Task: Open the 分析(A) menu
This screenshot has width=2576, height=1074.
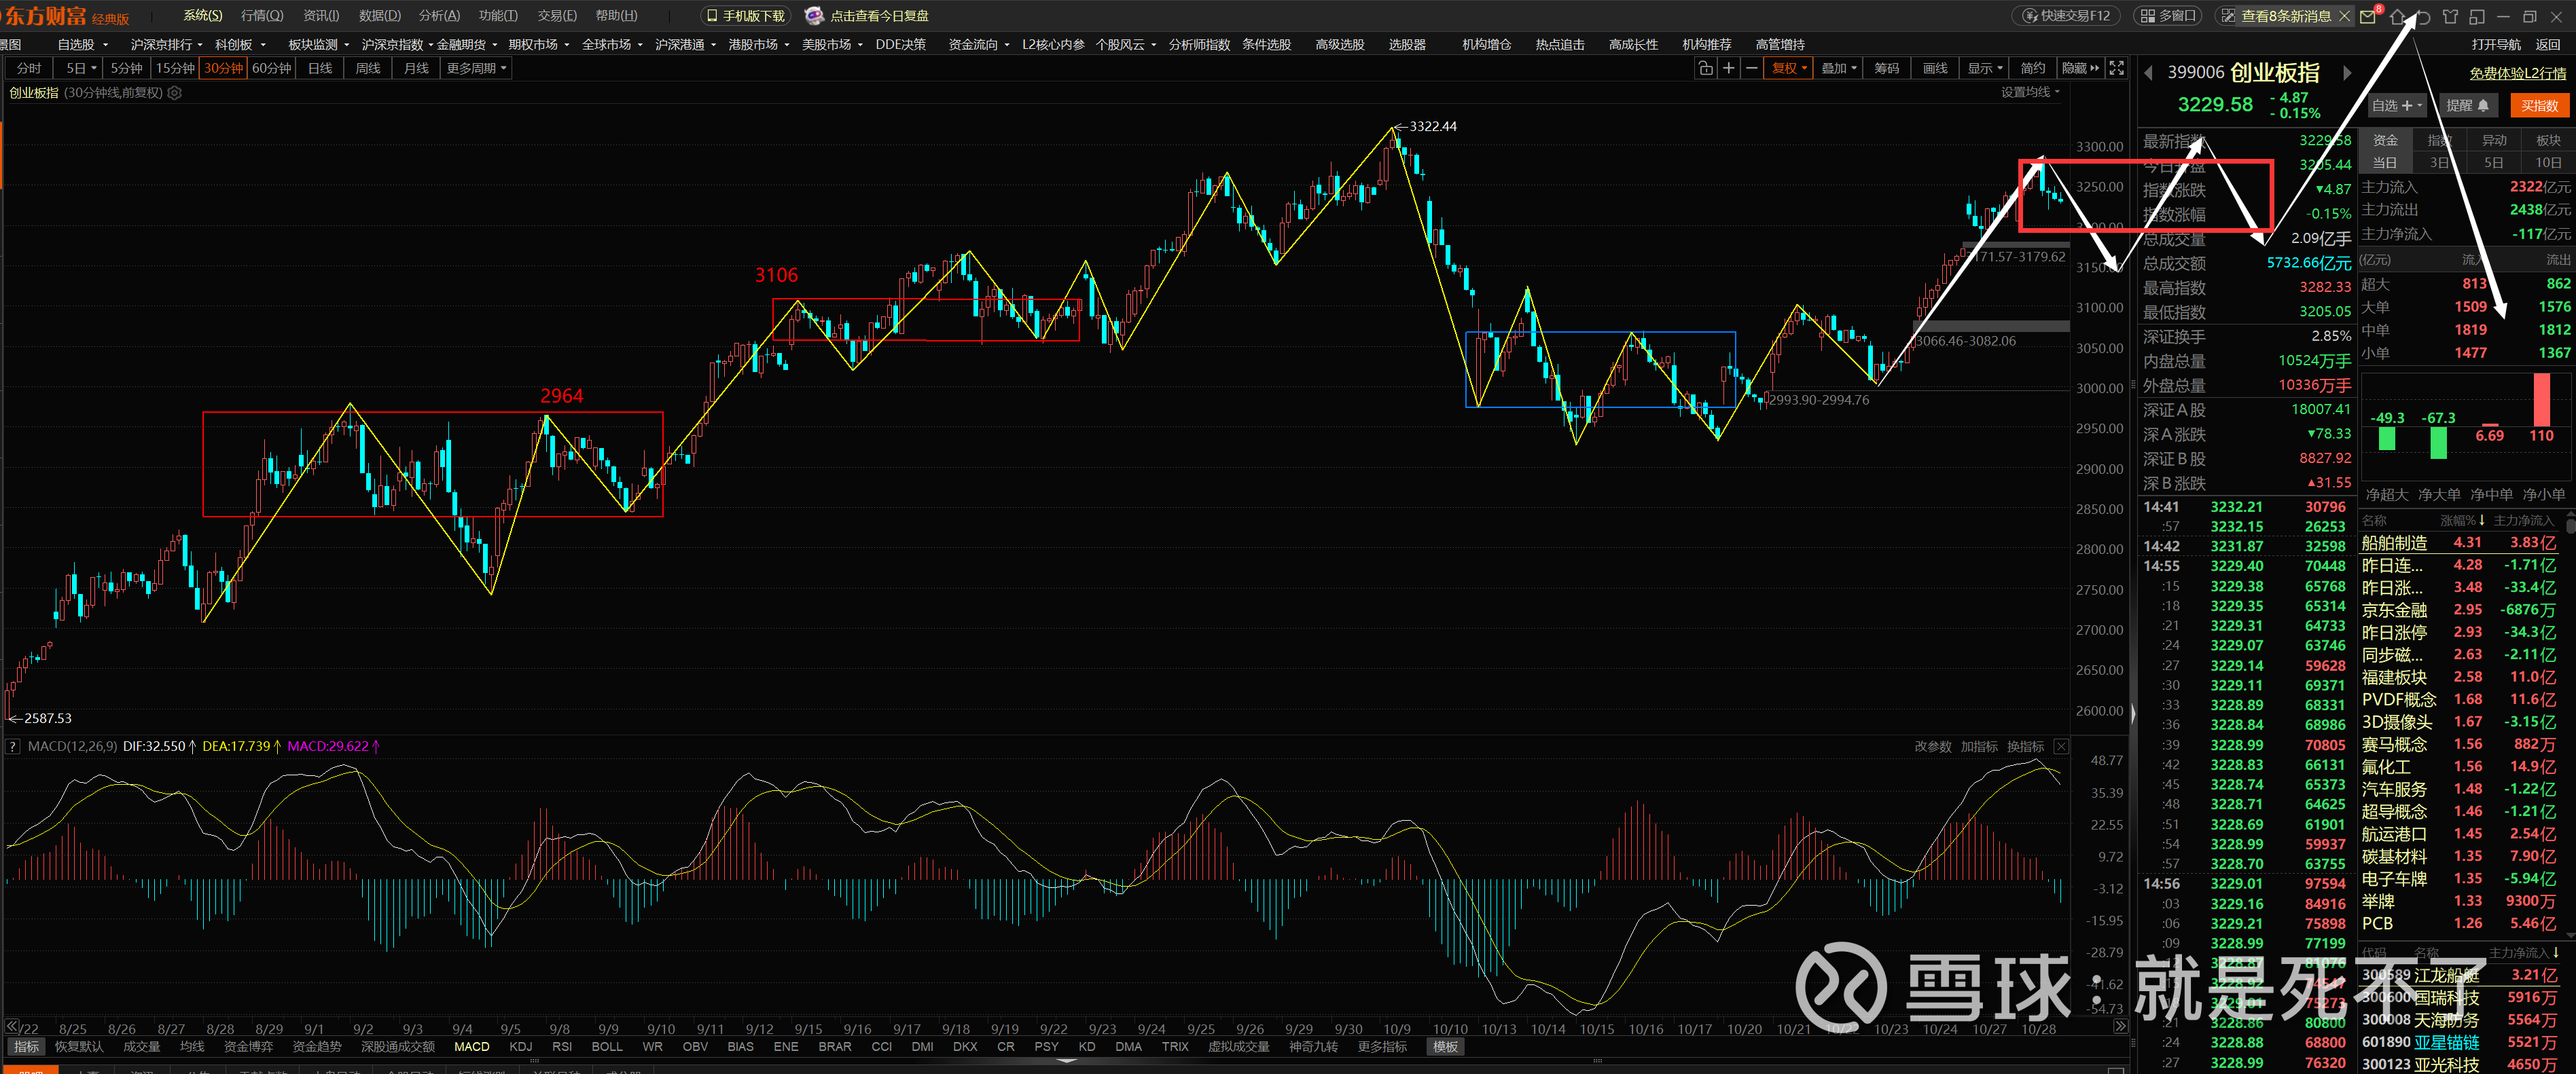Action: pyautogui.click(x=439, y=15)
